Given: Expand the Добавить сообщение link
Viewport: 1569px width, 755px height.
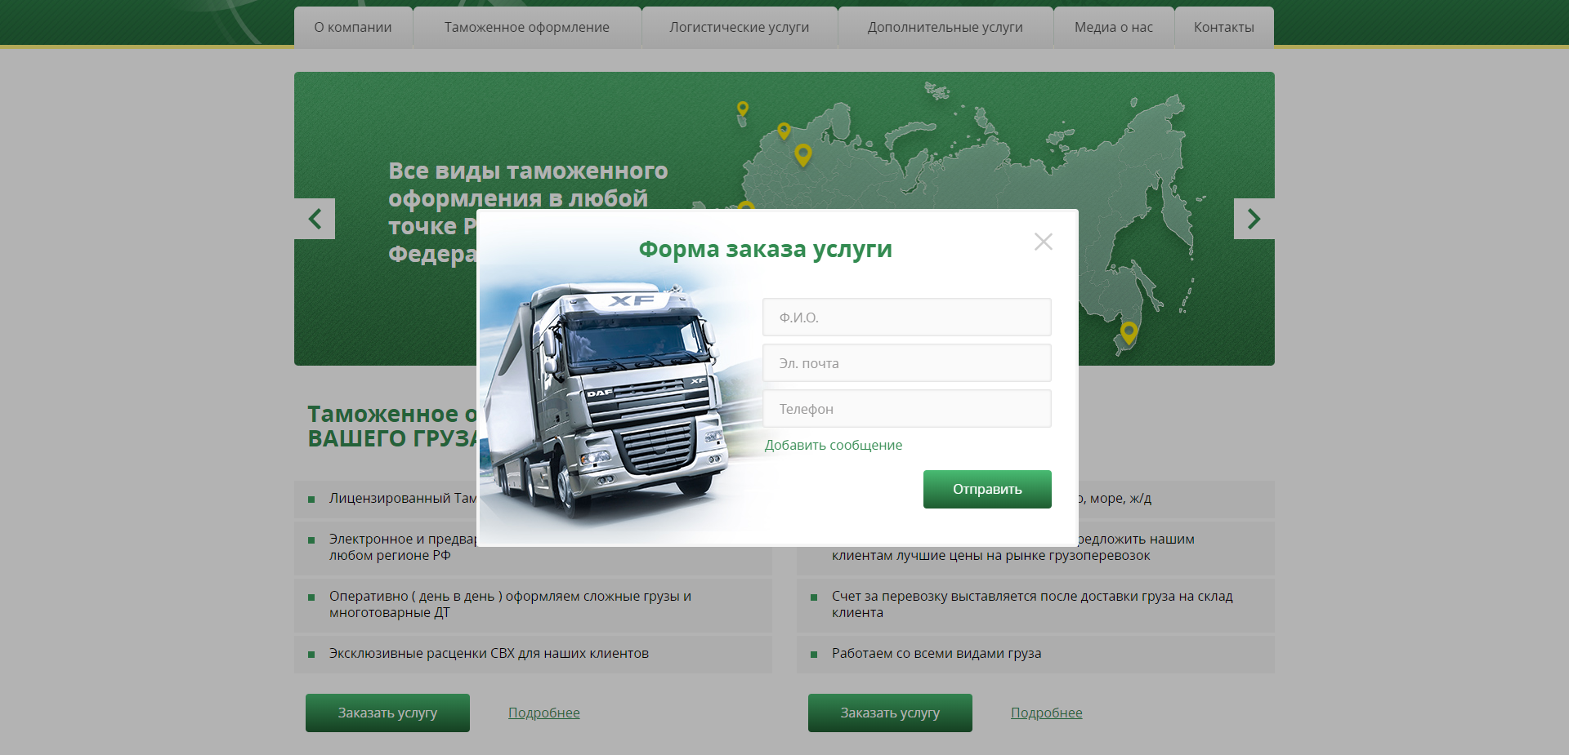Looking at the screenshot, I should 834,445.
